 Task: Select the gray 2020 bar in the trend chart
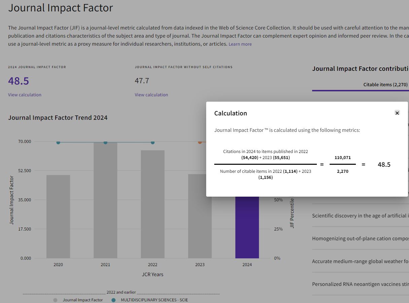tap(58, 217)
